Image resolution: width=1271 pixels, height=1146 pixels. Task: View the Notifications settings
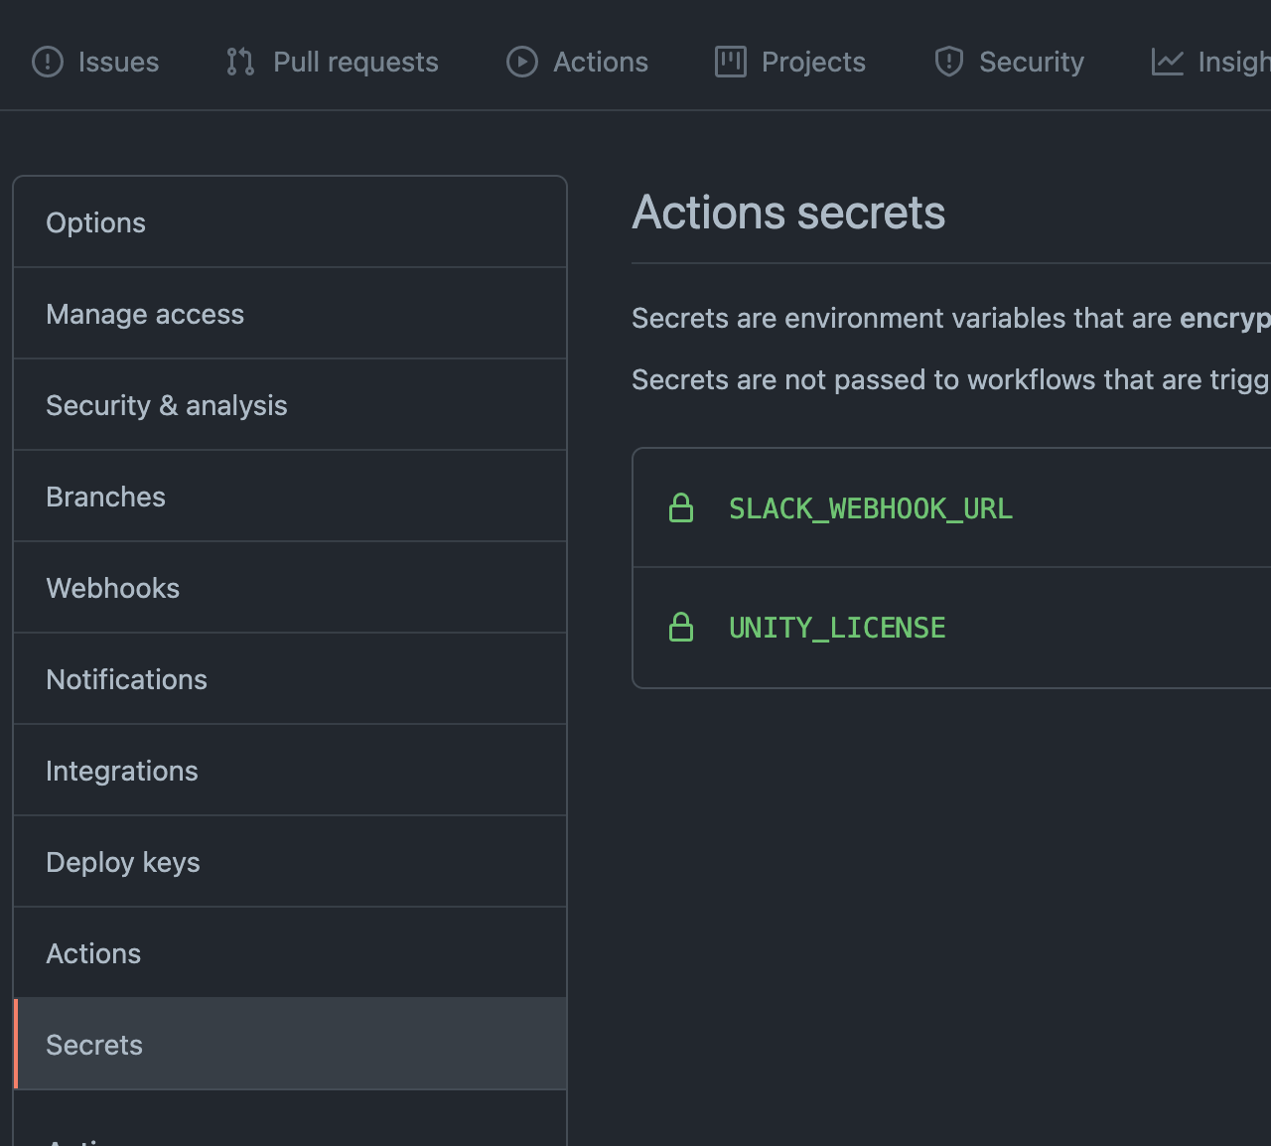click(x=126, y=679)
